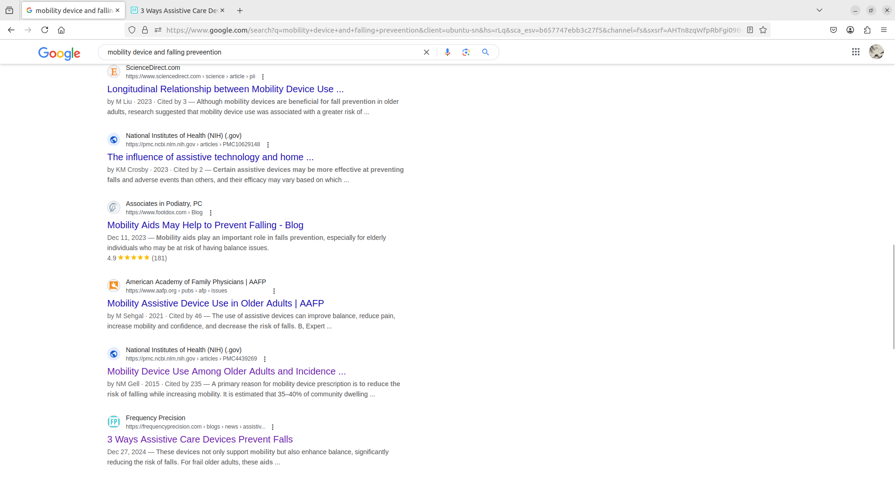Open the Firefox application hamburger menu
This screenshot has width=895, height=477.
click(x=884, y=30)
